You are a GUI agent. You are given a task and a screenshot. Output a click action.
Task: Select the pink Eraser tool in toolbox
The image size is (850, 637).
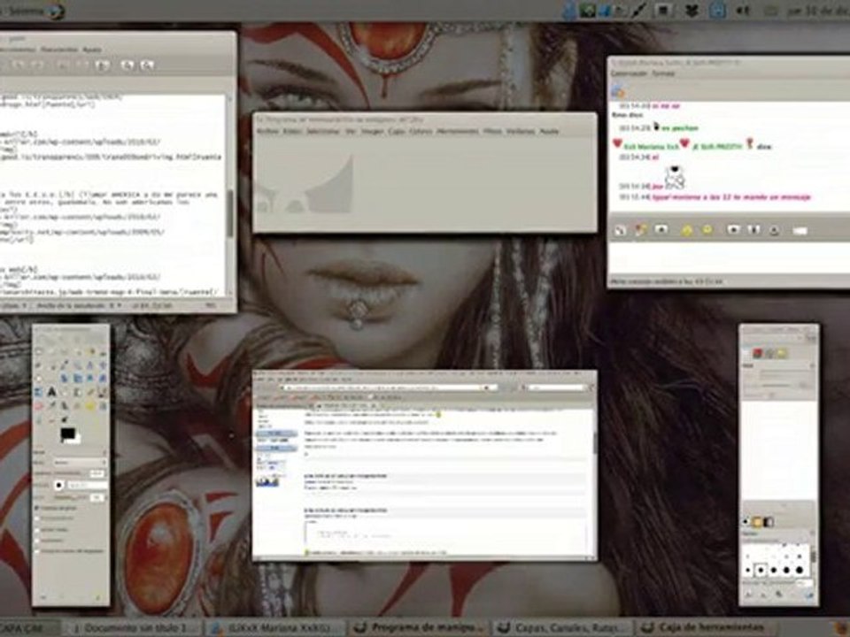coord(38,406)
